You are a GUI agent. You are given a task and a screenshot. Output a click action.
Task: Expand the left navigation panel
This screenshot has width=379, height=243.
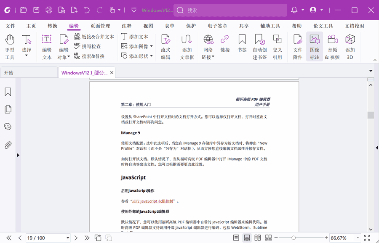point(18,155)
